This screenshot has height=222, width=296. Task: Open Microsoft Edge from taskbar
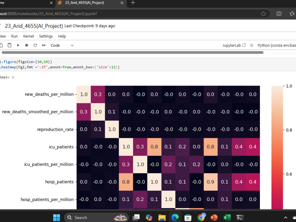(x=175, y=218)
